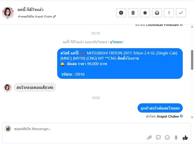Mark conversation as done with the checkmark
Viewport: 194px width, 146px height.
[x=181, y=13]
